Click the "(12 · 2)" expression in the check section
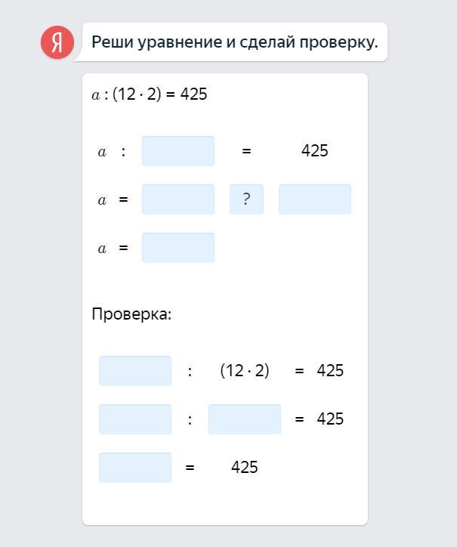 pos(245,371)
